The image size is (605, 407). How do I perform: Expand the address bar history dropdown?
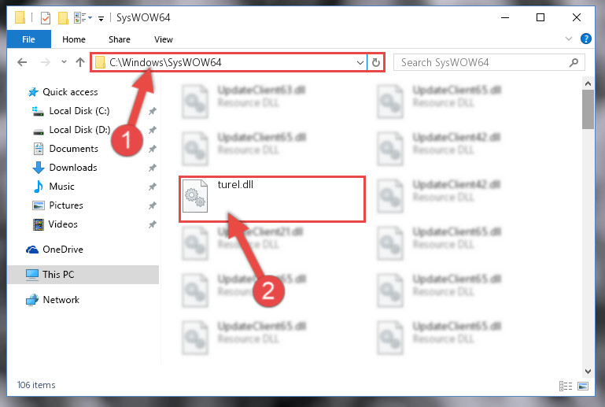(360, 62)
